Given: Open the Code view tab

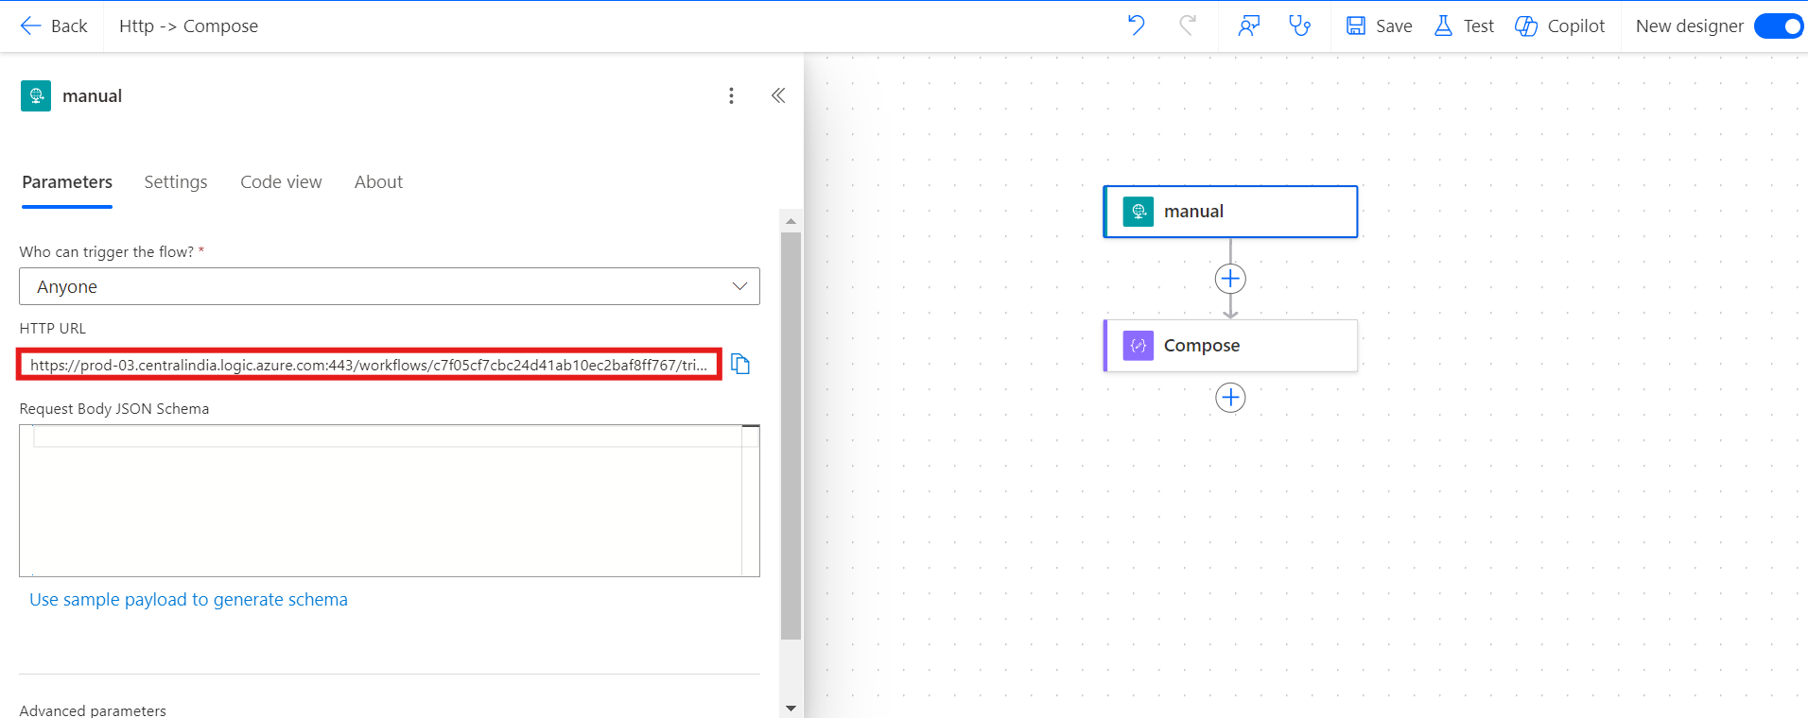Looking at the screenshot, I should [281, 182].
